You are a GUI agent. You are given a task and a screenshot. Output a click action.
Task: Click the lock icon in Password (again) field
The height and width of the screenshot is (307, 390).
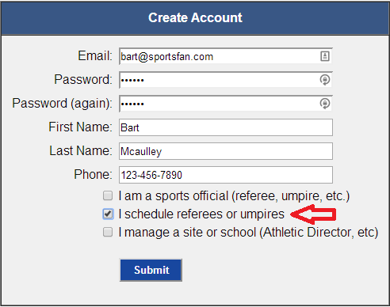(x=325, y=104)
